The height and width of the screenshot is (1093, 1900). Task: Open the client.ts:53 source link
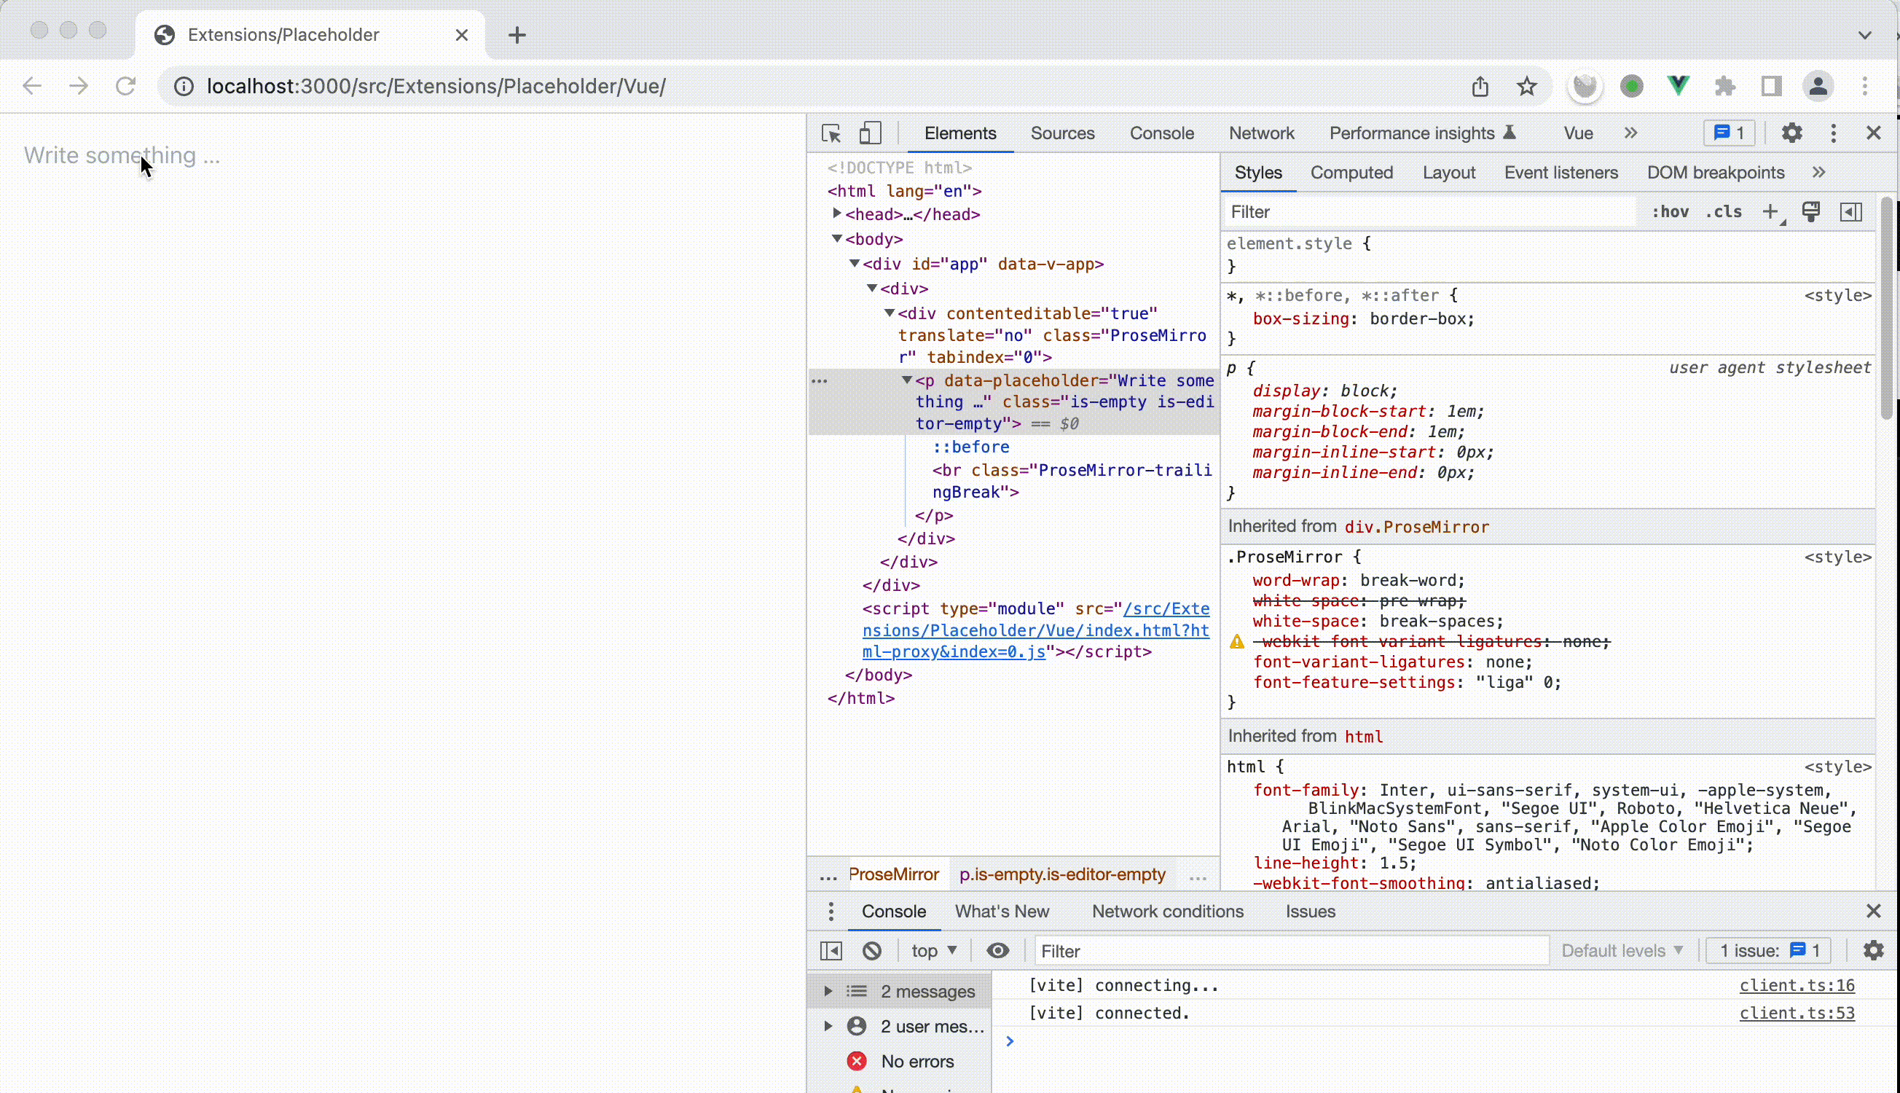pos(1797,1014)
